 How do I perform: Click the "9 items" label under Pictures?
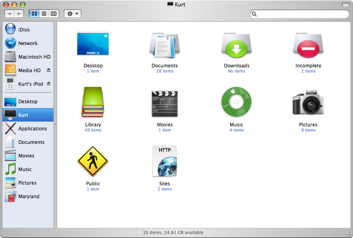click(308, 130)
